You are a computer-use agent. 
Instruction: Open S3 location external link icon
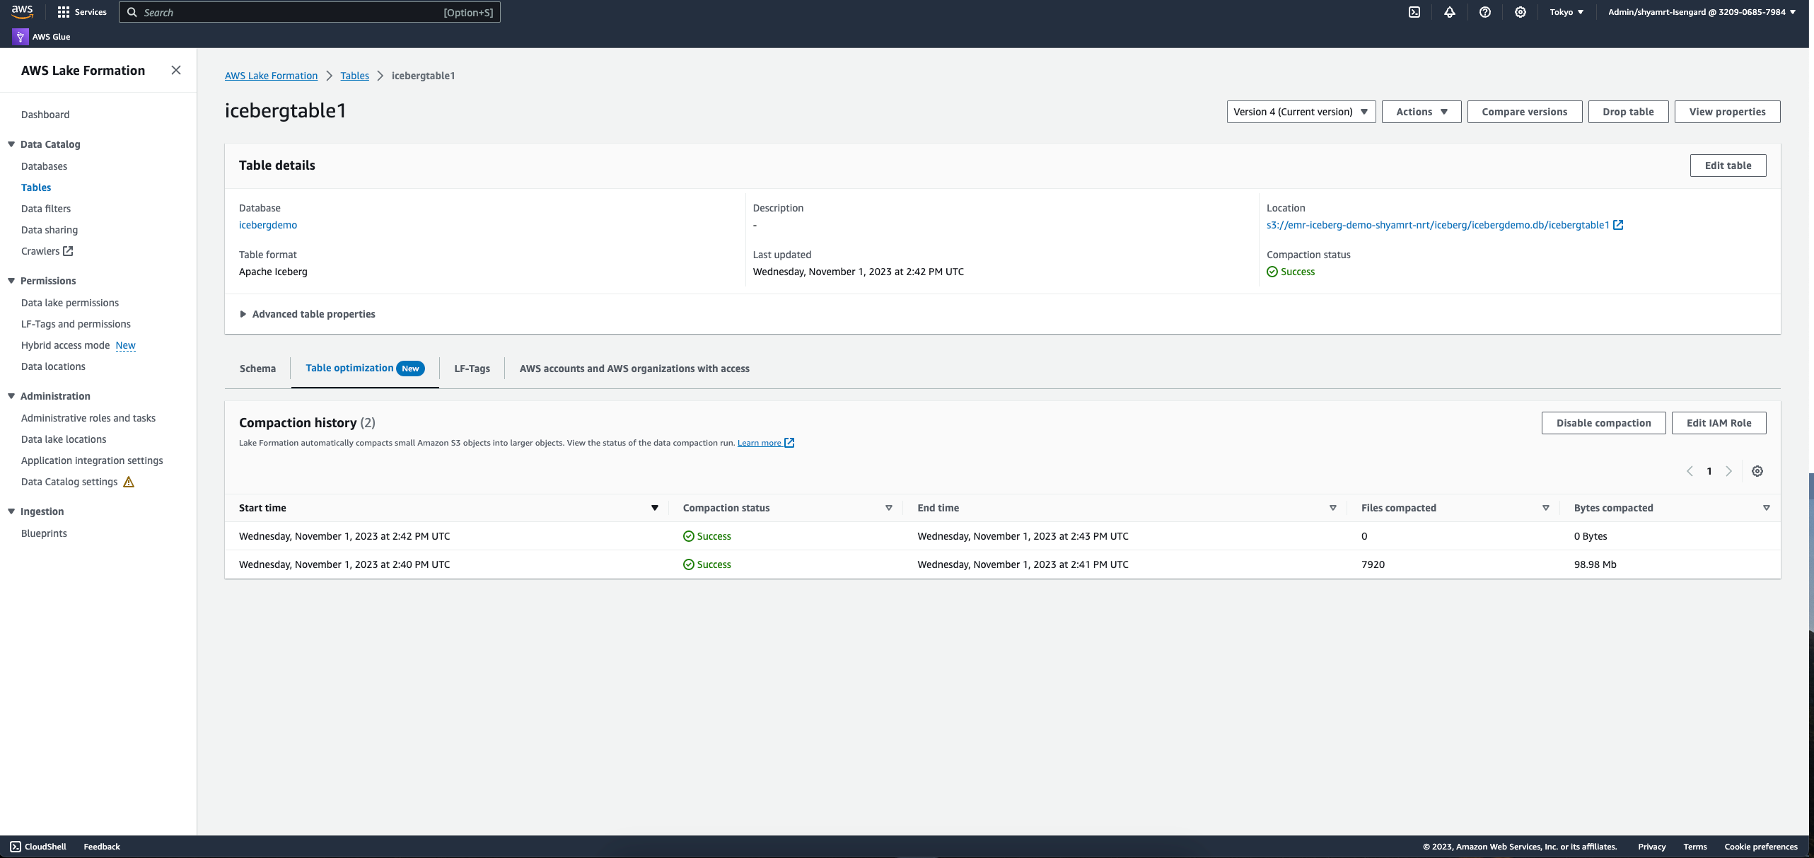[x=1618, y=225]
